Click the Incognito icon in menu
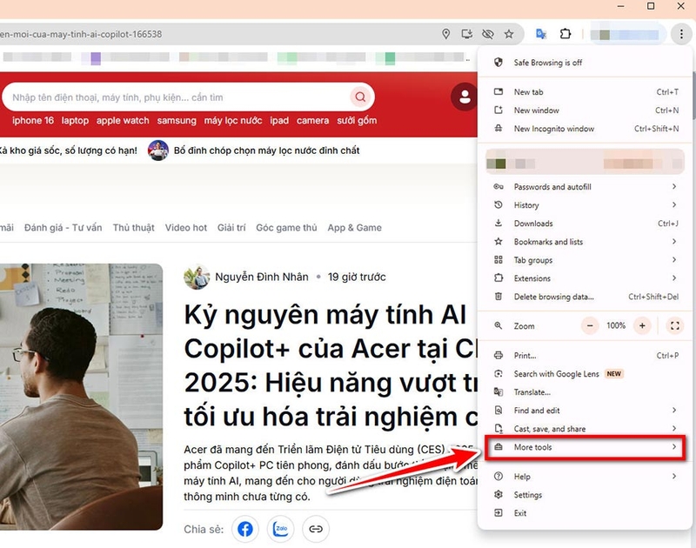This screenshot has width=696, height=548. (499, 128)
